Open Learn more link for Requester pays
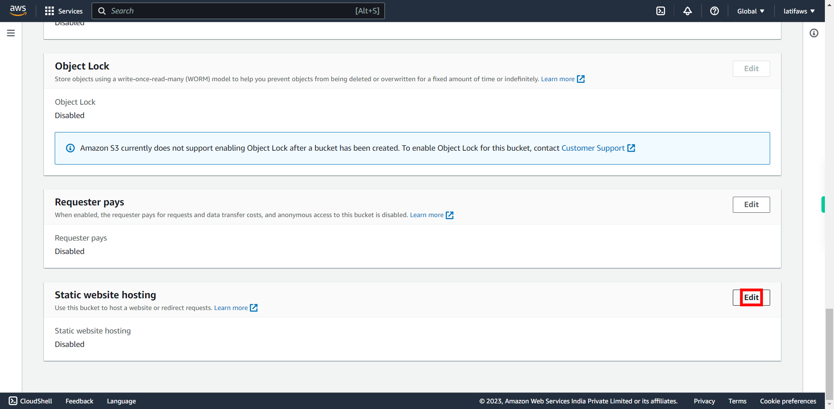The height and width of the screenshot is (409, 834). (427, 215)
